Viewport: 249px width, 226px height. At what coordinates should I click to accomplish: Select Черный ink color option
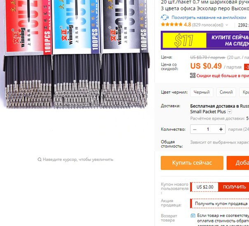click(202, 92)
